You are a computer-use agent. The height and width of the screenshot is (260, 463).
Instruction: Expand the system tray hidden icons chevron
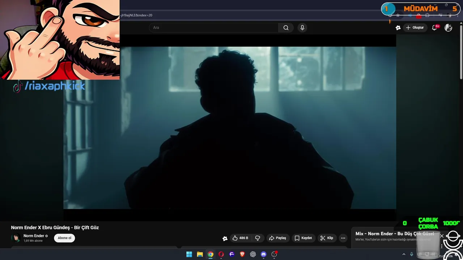pos(404,254)
